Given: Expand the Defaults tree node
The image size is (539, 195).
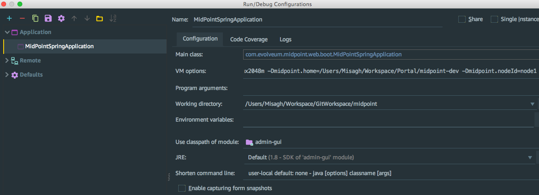Looking at the screenshot, I should click(7, 75).
